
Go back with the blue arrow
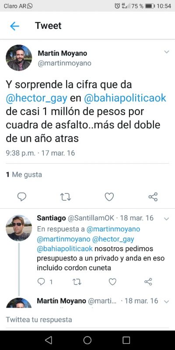coord(14,26)
